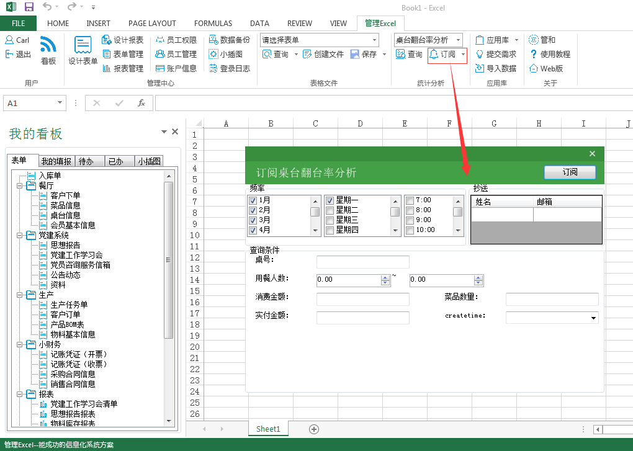Screen dimensions: 633x451
Task: Click the Undo arrow icon
Action: point(47,6)
